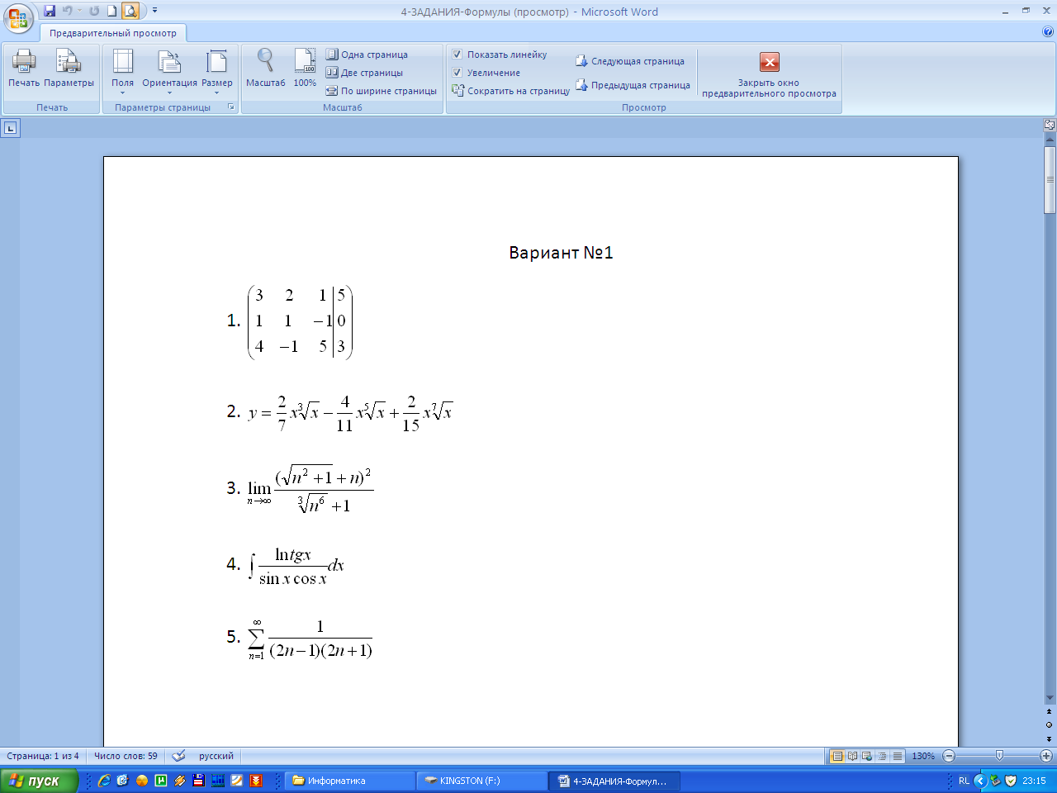
Task: Expand the Размер page size dropdown
Action: pos(217,71)
